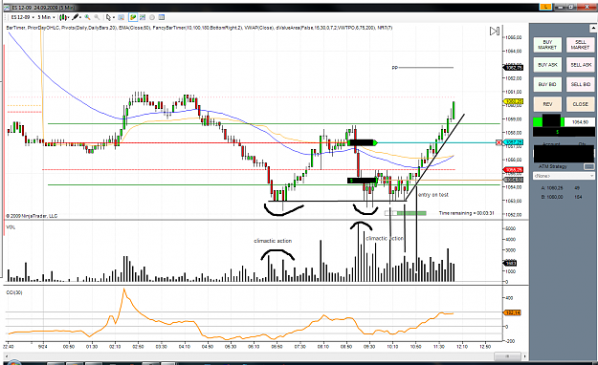Click the yellow 1060.25 price axis marker
This screenshot has width=598, height=365.
click(x=514, y=101)
